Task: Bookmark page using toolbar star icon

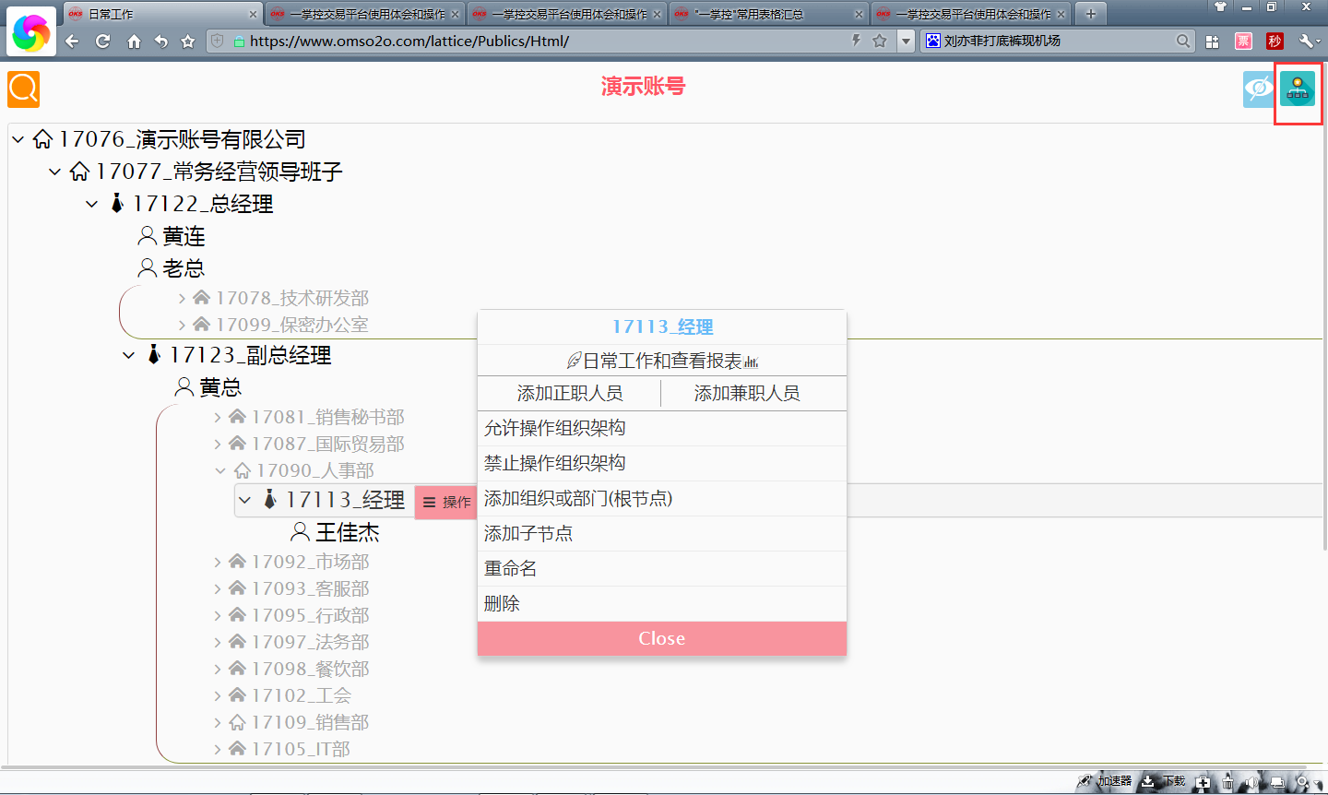Action: [188, 41]
